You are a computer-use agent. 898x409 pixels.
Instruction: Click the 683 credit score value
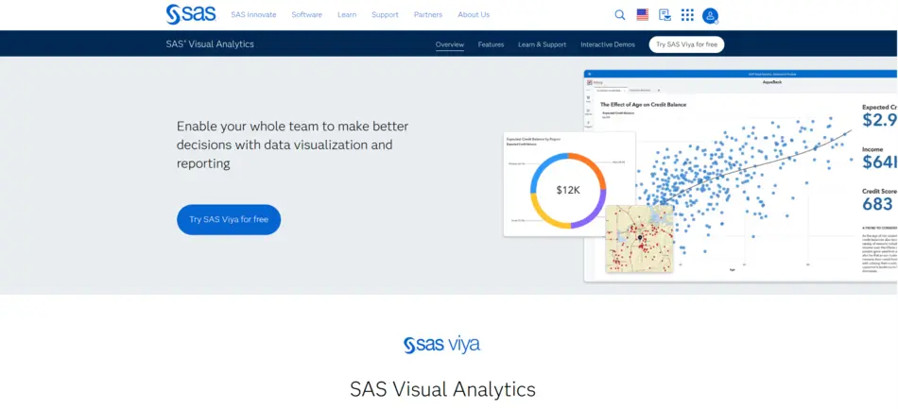877,204
